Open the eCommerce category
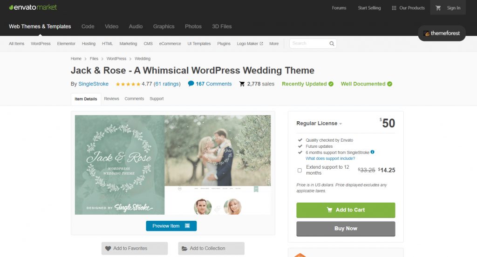Image resolution: width=477 pixels, height=257 pixels. (x=170, y=44)
